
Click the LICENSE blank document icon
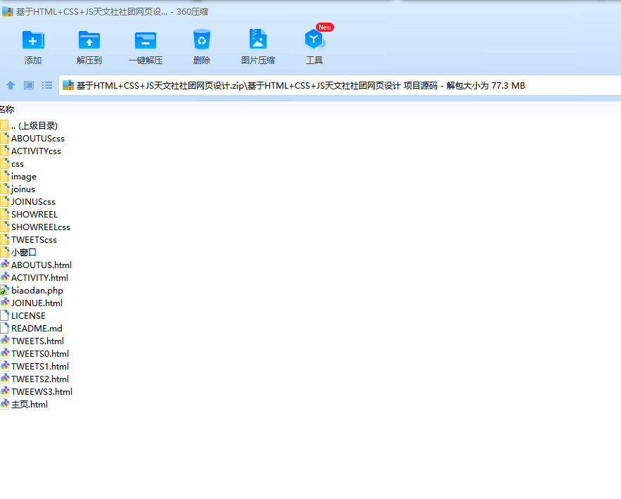(4, 316)
